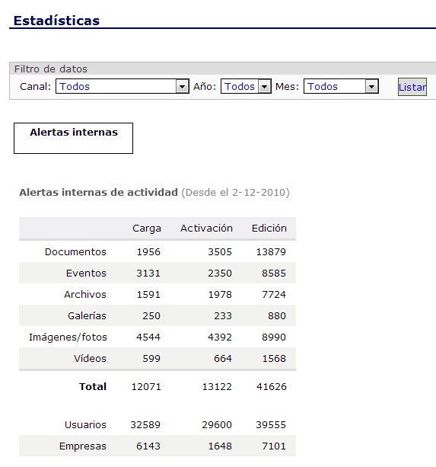Viewport: 436px width, 467px height.
Task: Click the Activación column header
Action: click(x=206, y=228)
